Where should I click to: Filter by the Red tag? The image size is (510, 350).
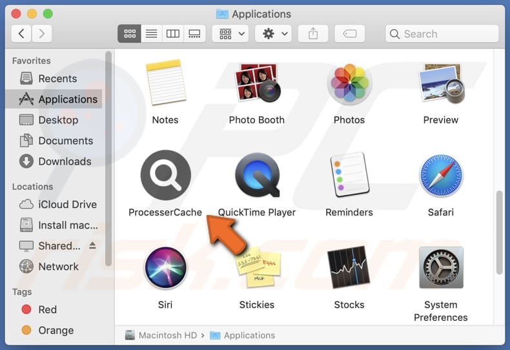tap(54, 309)
